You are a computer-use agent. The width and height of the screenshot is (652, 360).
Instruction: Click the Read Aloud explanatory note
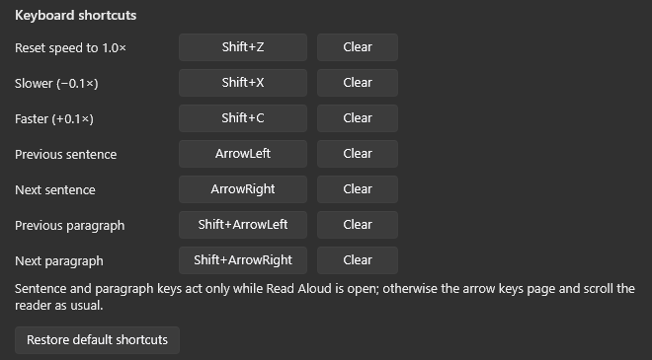(325, 297)
